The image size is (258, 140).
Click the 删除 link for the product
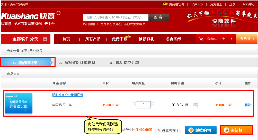(247, 105)
